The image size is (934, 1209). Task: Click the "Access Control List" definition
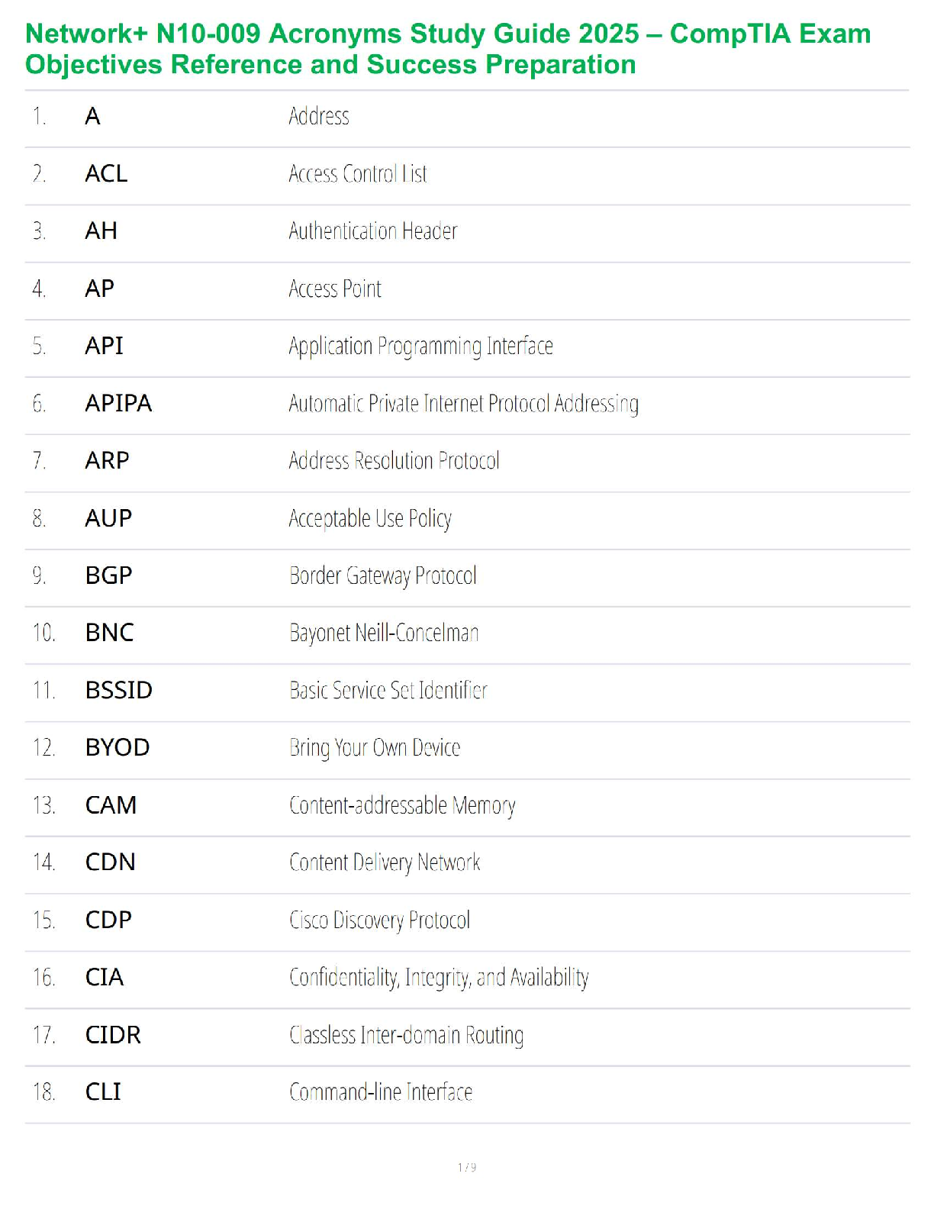point(357,174)
